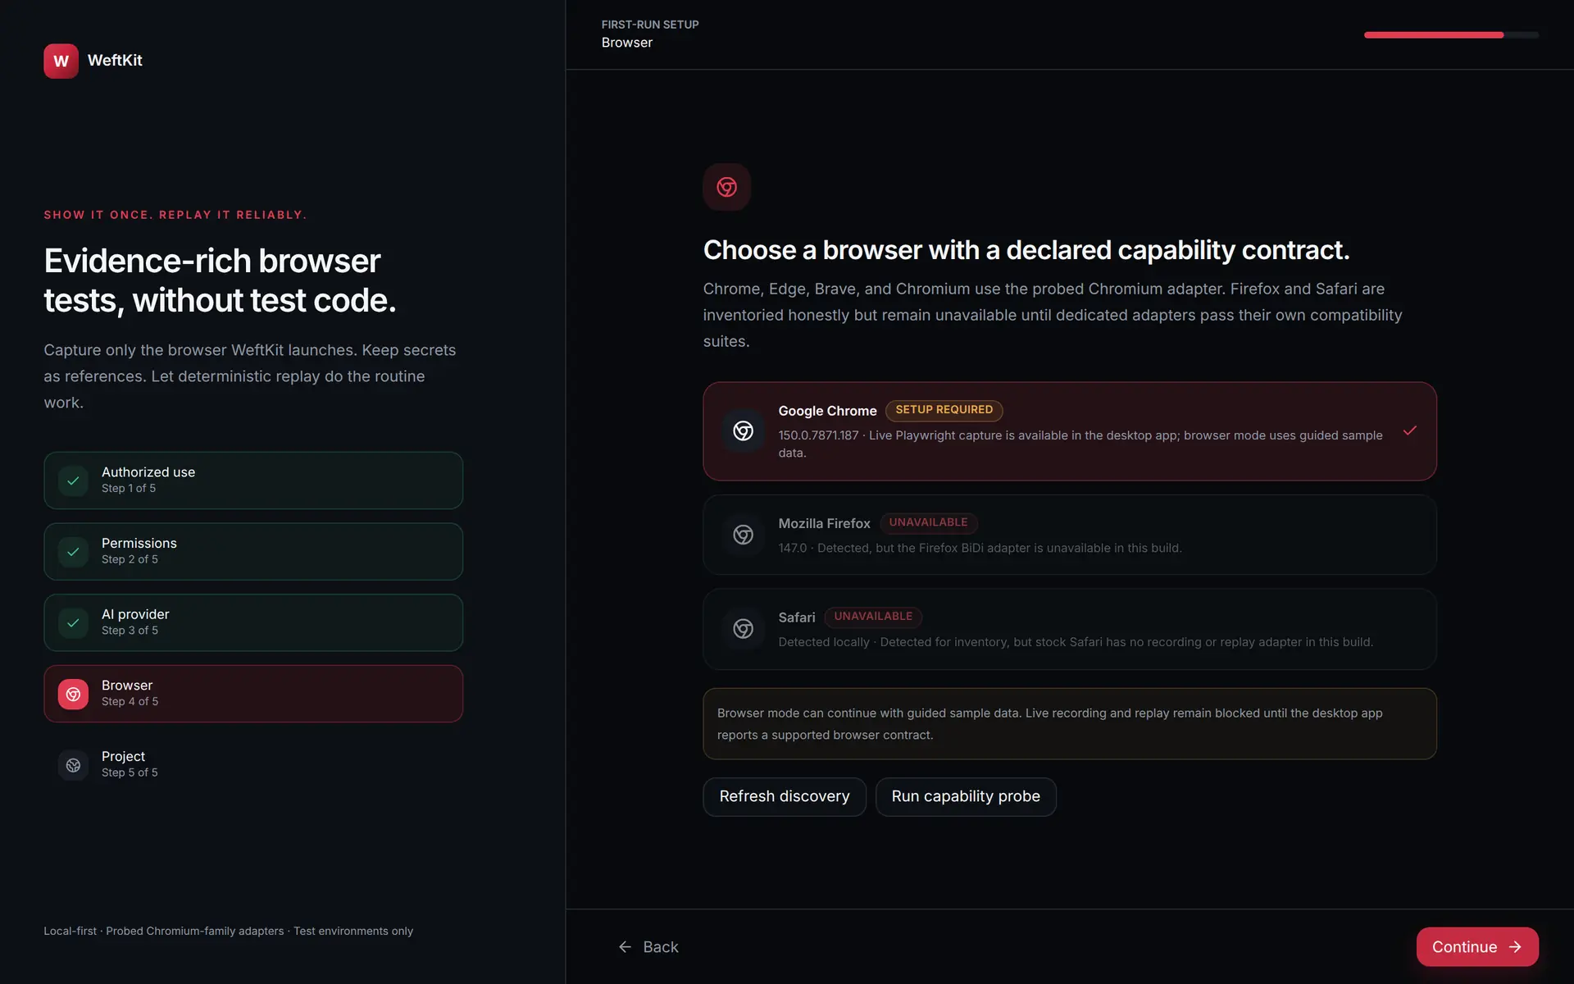Click the Permissions step checkmark icon

pyautogui.click(x=73, y=552)
